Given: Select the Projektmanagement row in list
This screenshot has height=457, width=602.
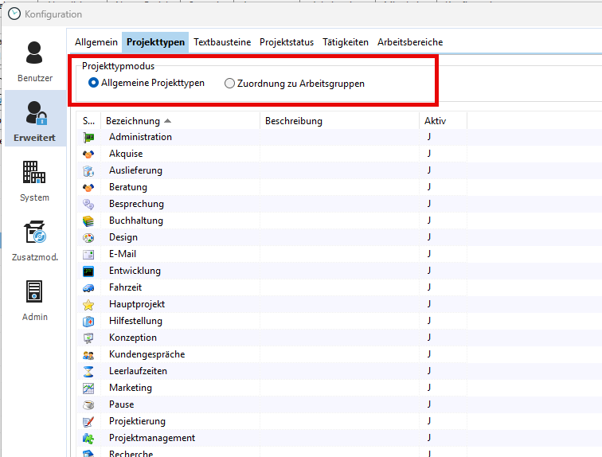Looking at the screenshot, I should pyautogui.click(x=152, y=438).
